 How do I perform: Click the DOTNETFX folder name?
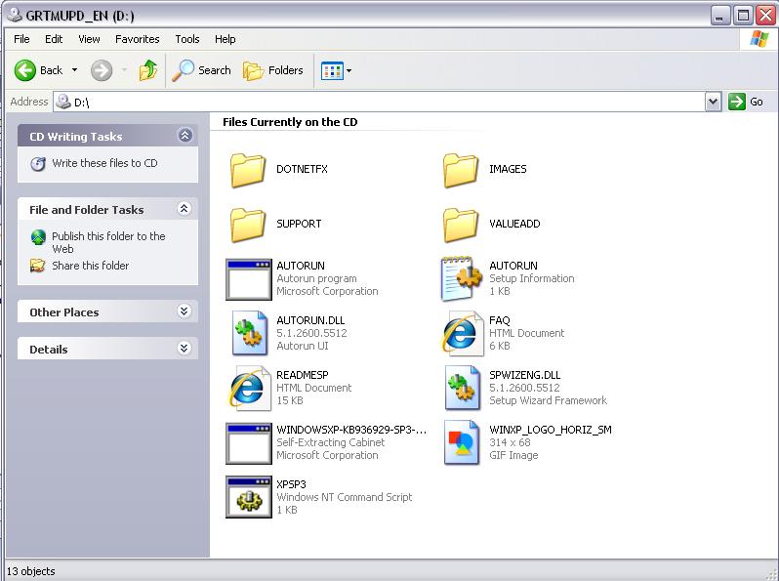tap(302, 169)
